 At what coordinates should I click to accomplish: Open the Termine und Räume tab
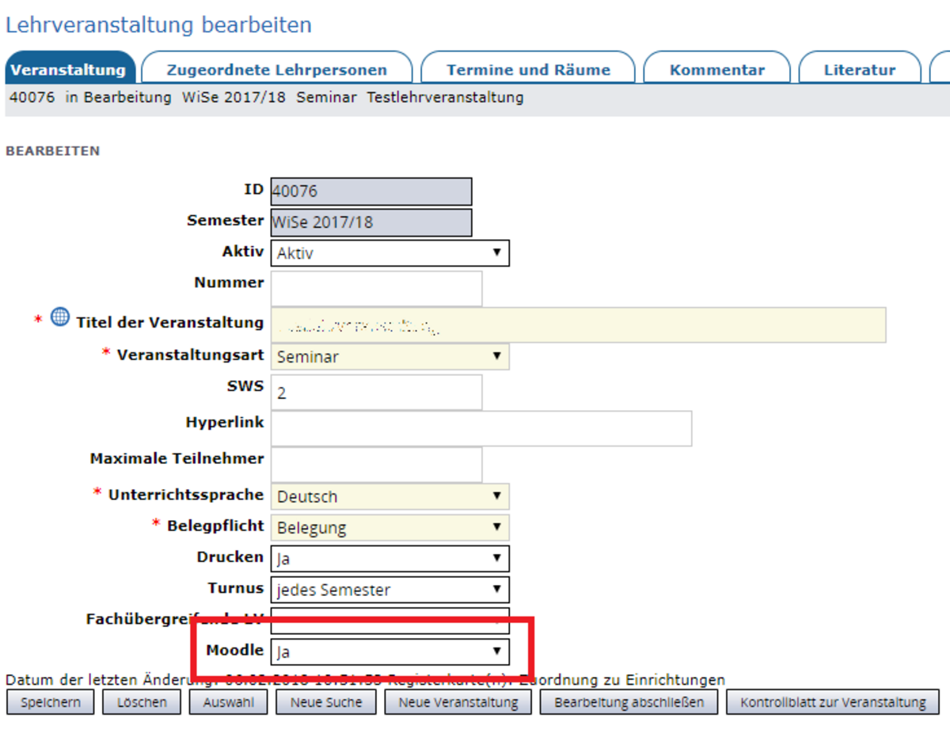point(528,70)
